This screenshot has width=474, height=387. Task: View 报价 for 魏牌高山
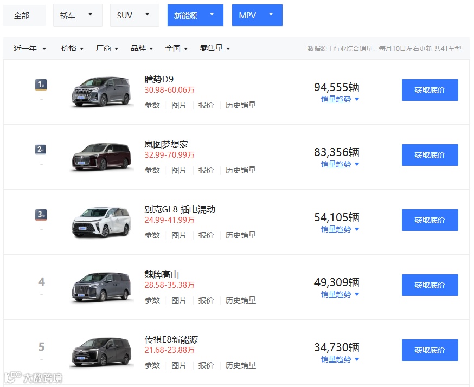(206, 300)
